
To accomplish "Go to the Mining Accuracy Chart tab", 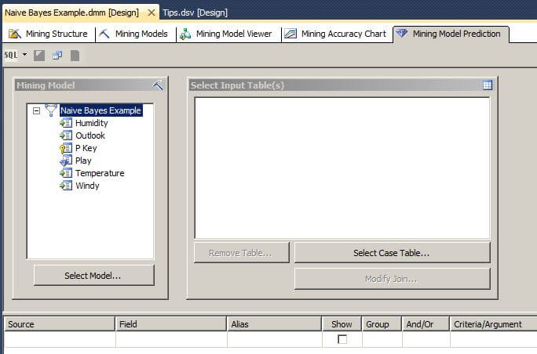I will 336,34.
